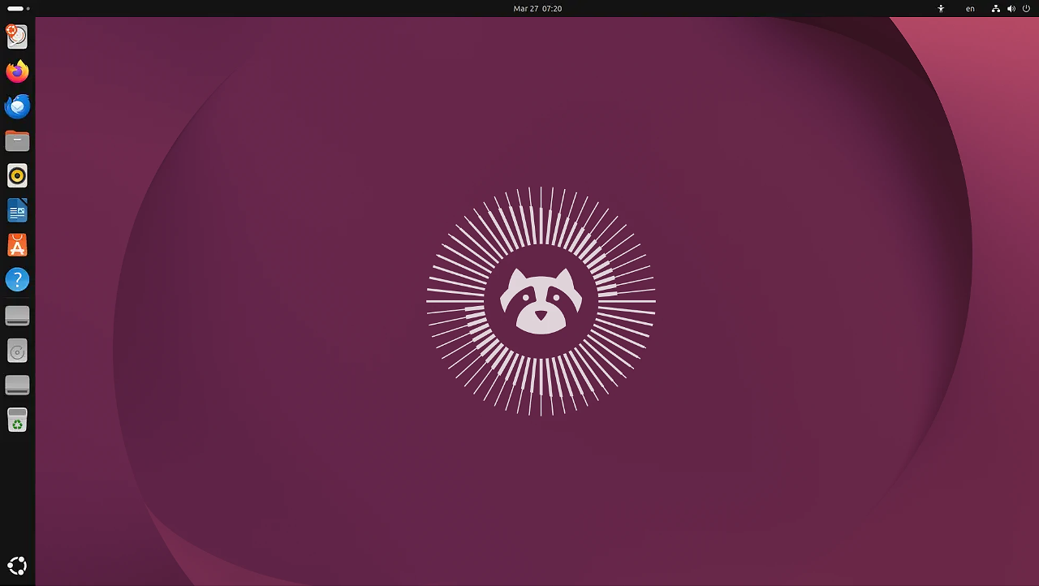Open the Activities overview workspace indicator
The height and width of the screenshot is (586, 1039).
(x=18, y=8)
